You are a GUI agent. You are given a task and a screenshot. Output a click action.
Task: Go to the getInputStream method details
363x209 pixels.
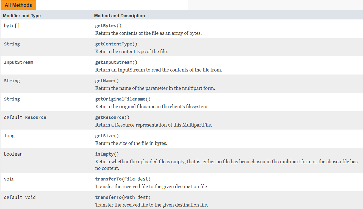tap(114, 62)
